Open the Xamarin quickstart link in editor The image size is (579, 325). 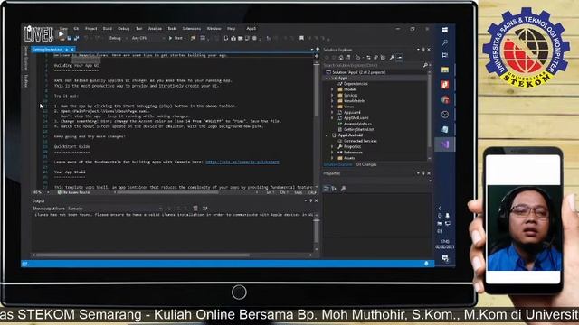tap(242, 162)
